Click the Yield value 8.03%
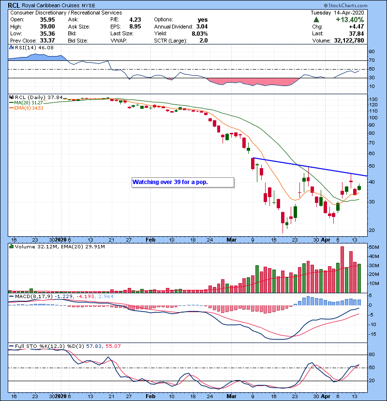This screenshot has width=387, height=401. coord(200,33)
